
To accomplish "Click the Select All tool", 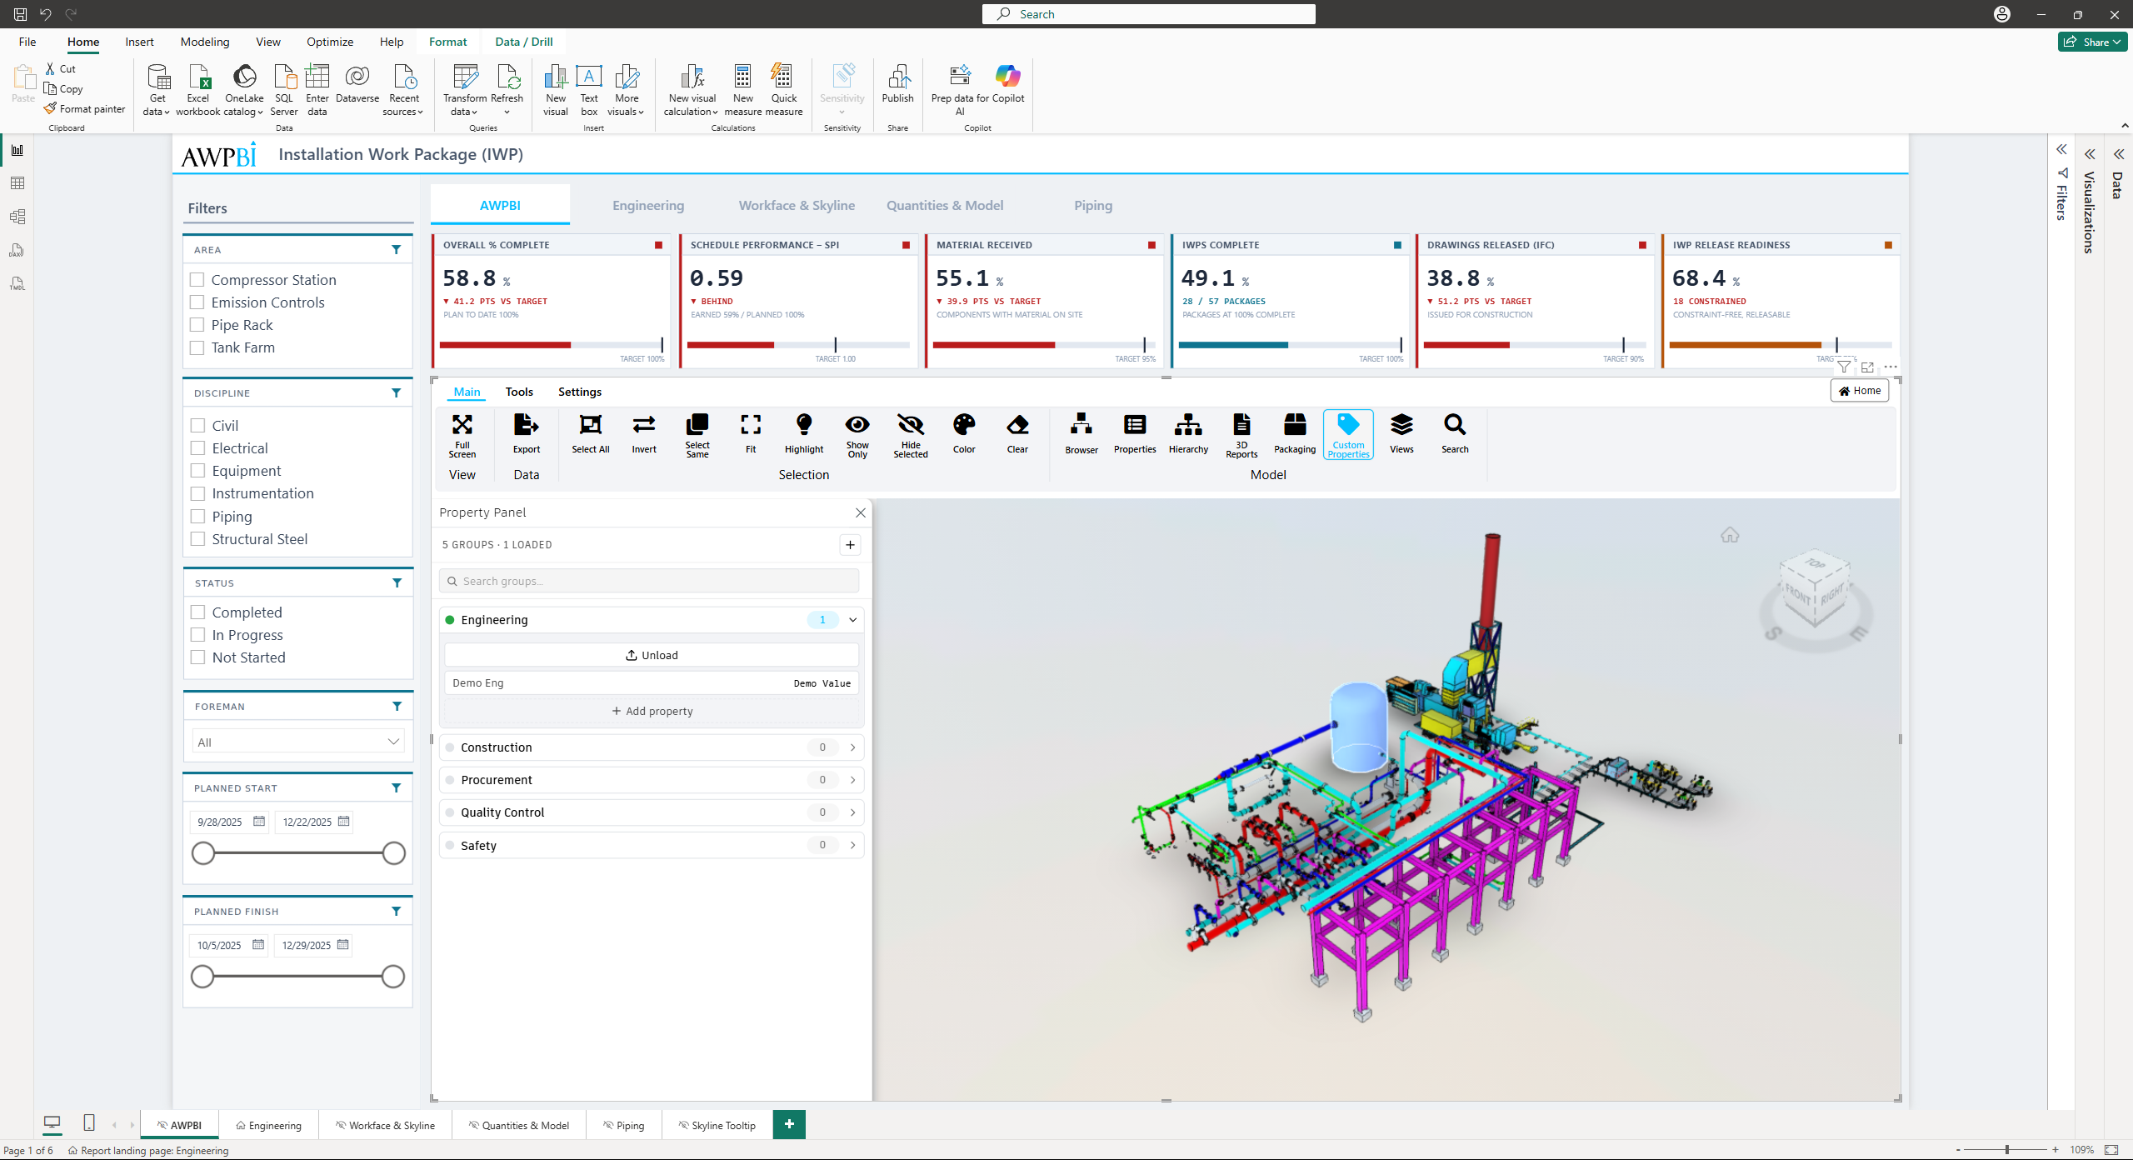I will pyautogui.click(x=590, y=435).
